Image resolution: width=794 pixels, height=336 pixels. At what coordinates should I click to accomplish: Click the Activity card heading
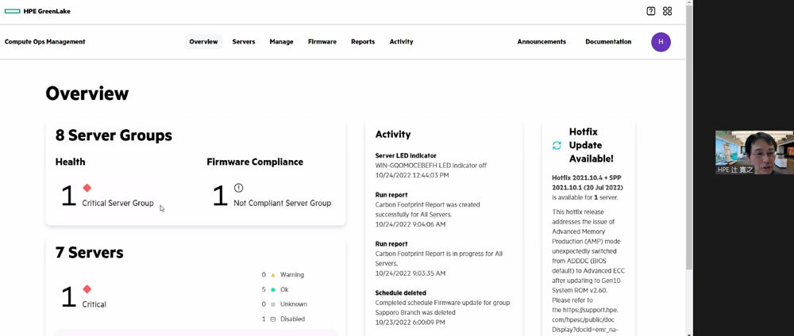(x=393, y=135)
